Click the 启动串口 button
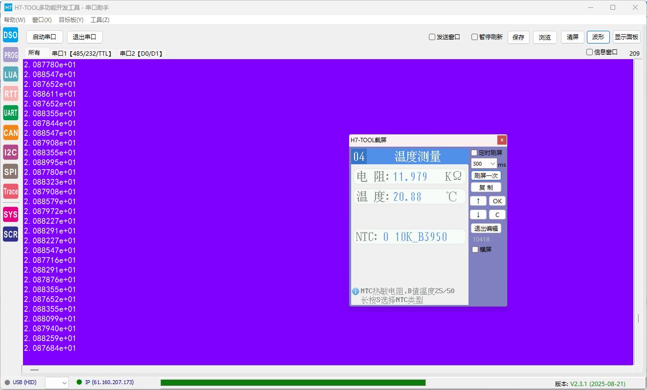Viewport: 647px width, 390px height. coord(45,37)
